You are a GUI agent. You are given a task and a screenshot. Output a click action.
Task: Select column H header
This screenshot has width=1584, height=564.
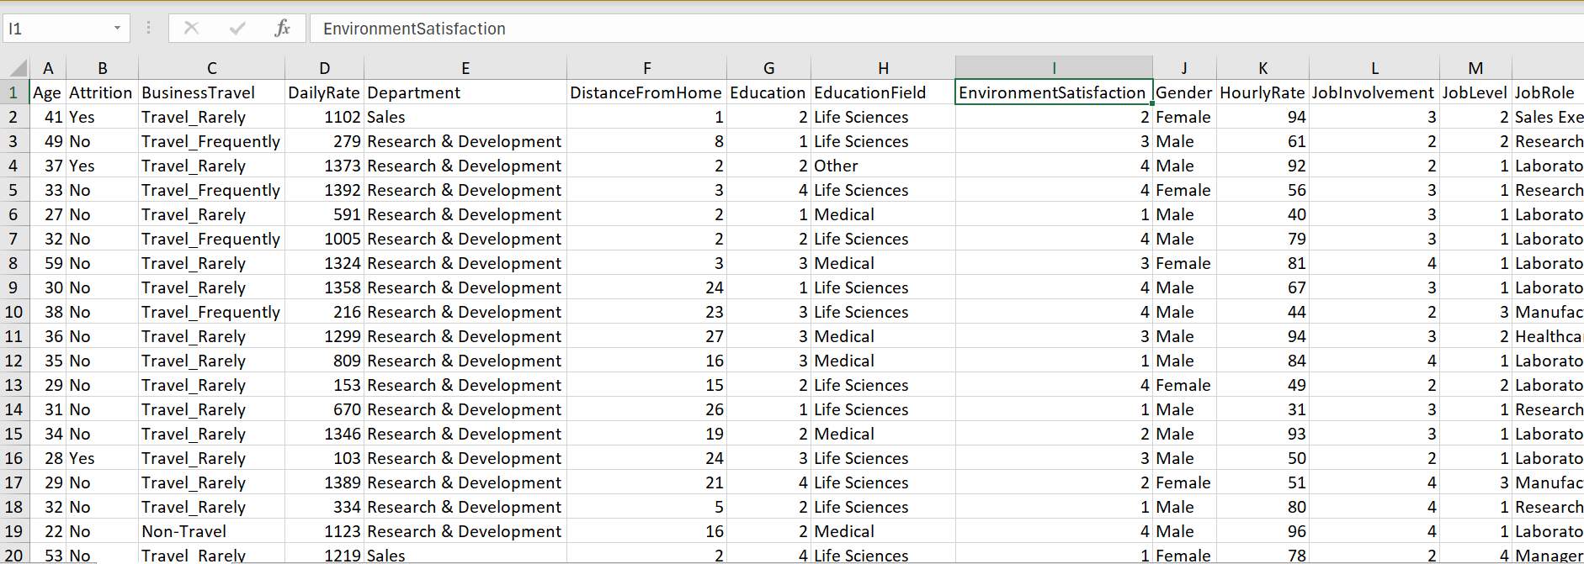(883, 68)
